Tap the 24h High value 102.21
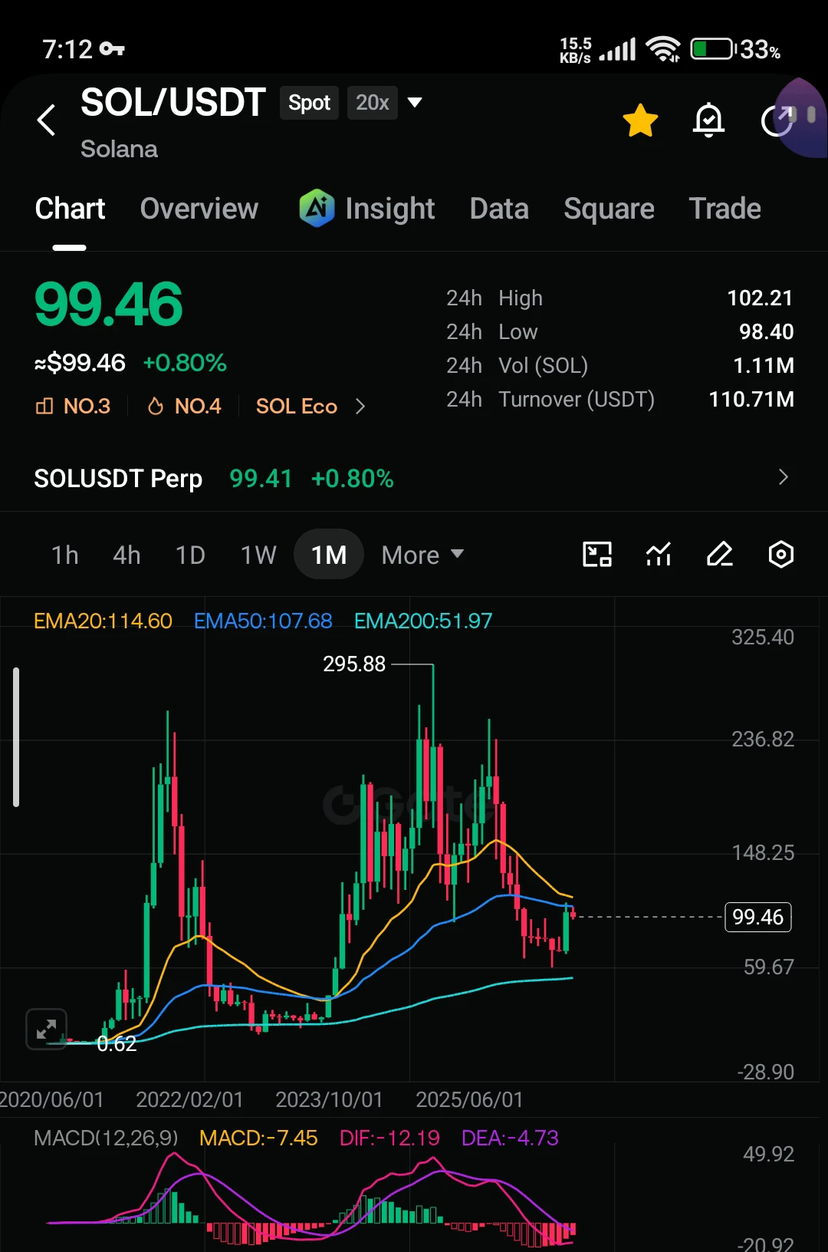The width and height of the screenshot is (828, 1252). tap(760, 298)
